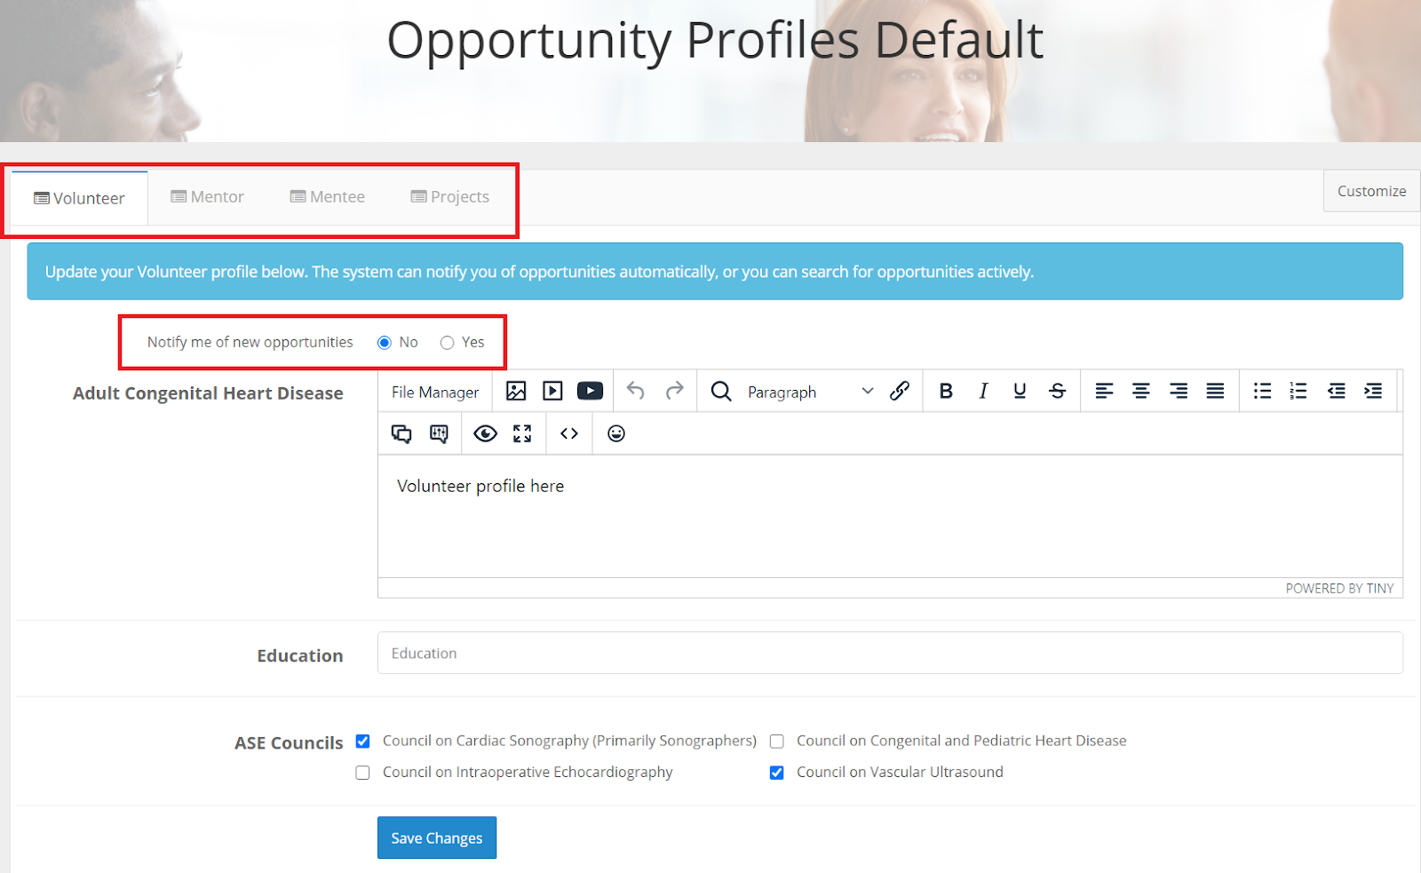The image size is (1421, 873).
Task: Switch to the Projects tab
Action: (x=450, y=197)
